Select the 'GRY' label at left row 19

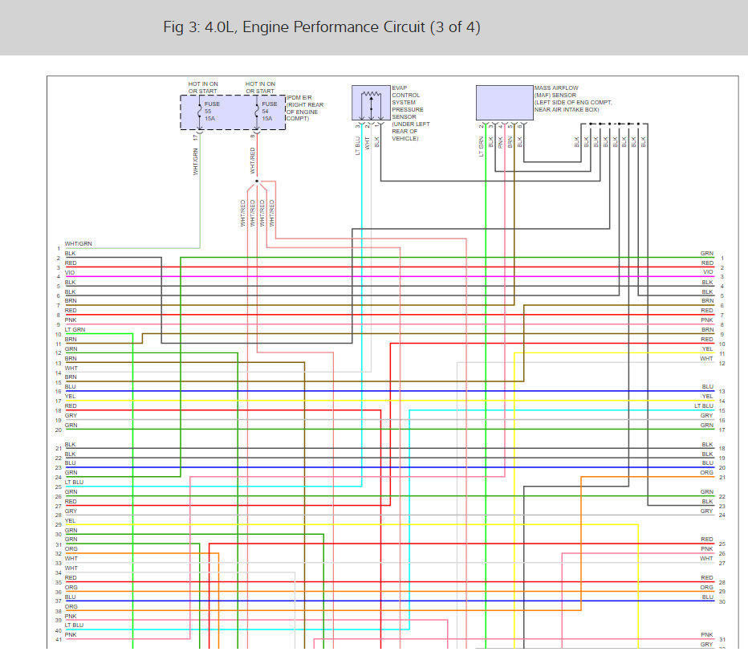[71, 416]
